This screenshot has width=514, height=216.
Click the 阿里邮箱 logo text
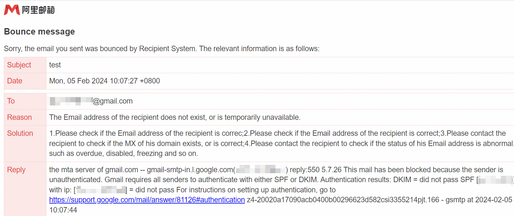point(38,10)
